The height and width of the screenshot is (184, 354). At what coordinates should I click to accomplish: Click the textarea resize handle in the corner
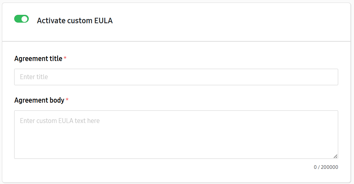pyautogui.click(x=336, y=156)
